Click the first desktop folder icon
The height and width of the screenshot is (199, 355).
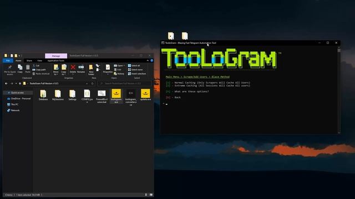tap(171, 36)
